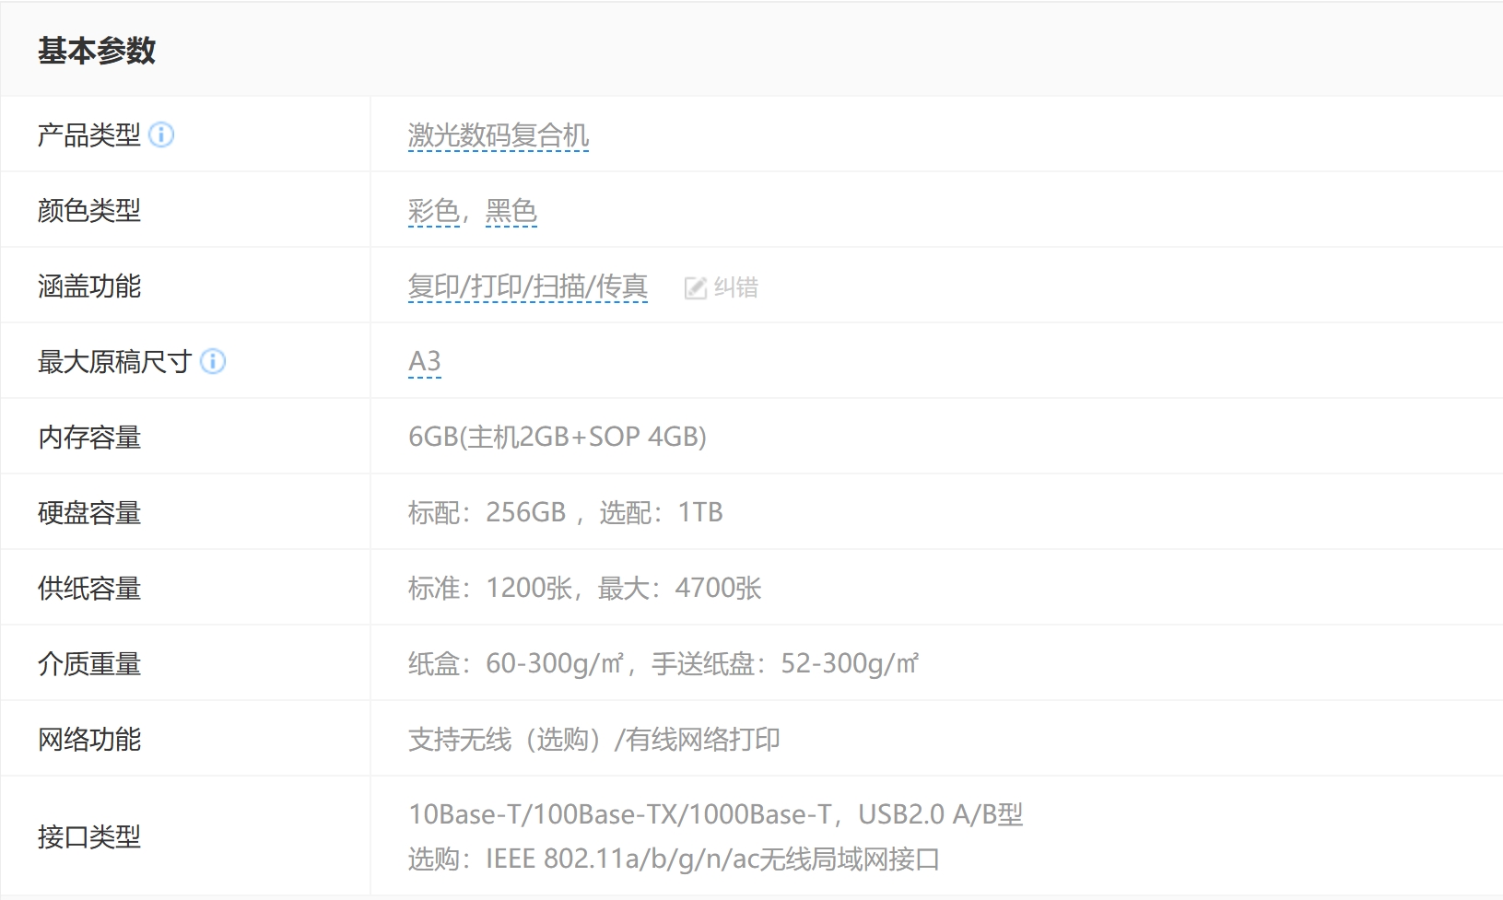Open the A3 original size link
The height and width of the screenshot is (900, 1503).
click(424, 361)
